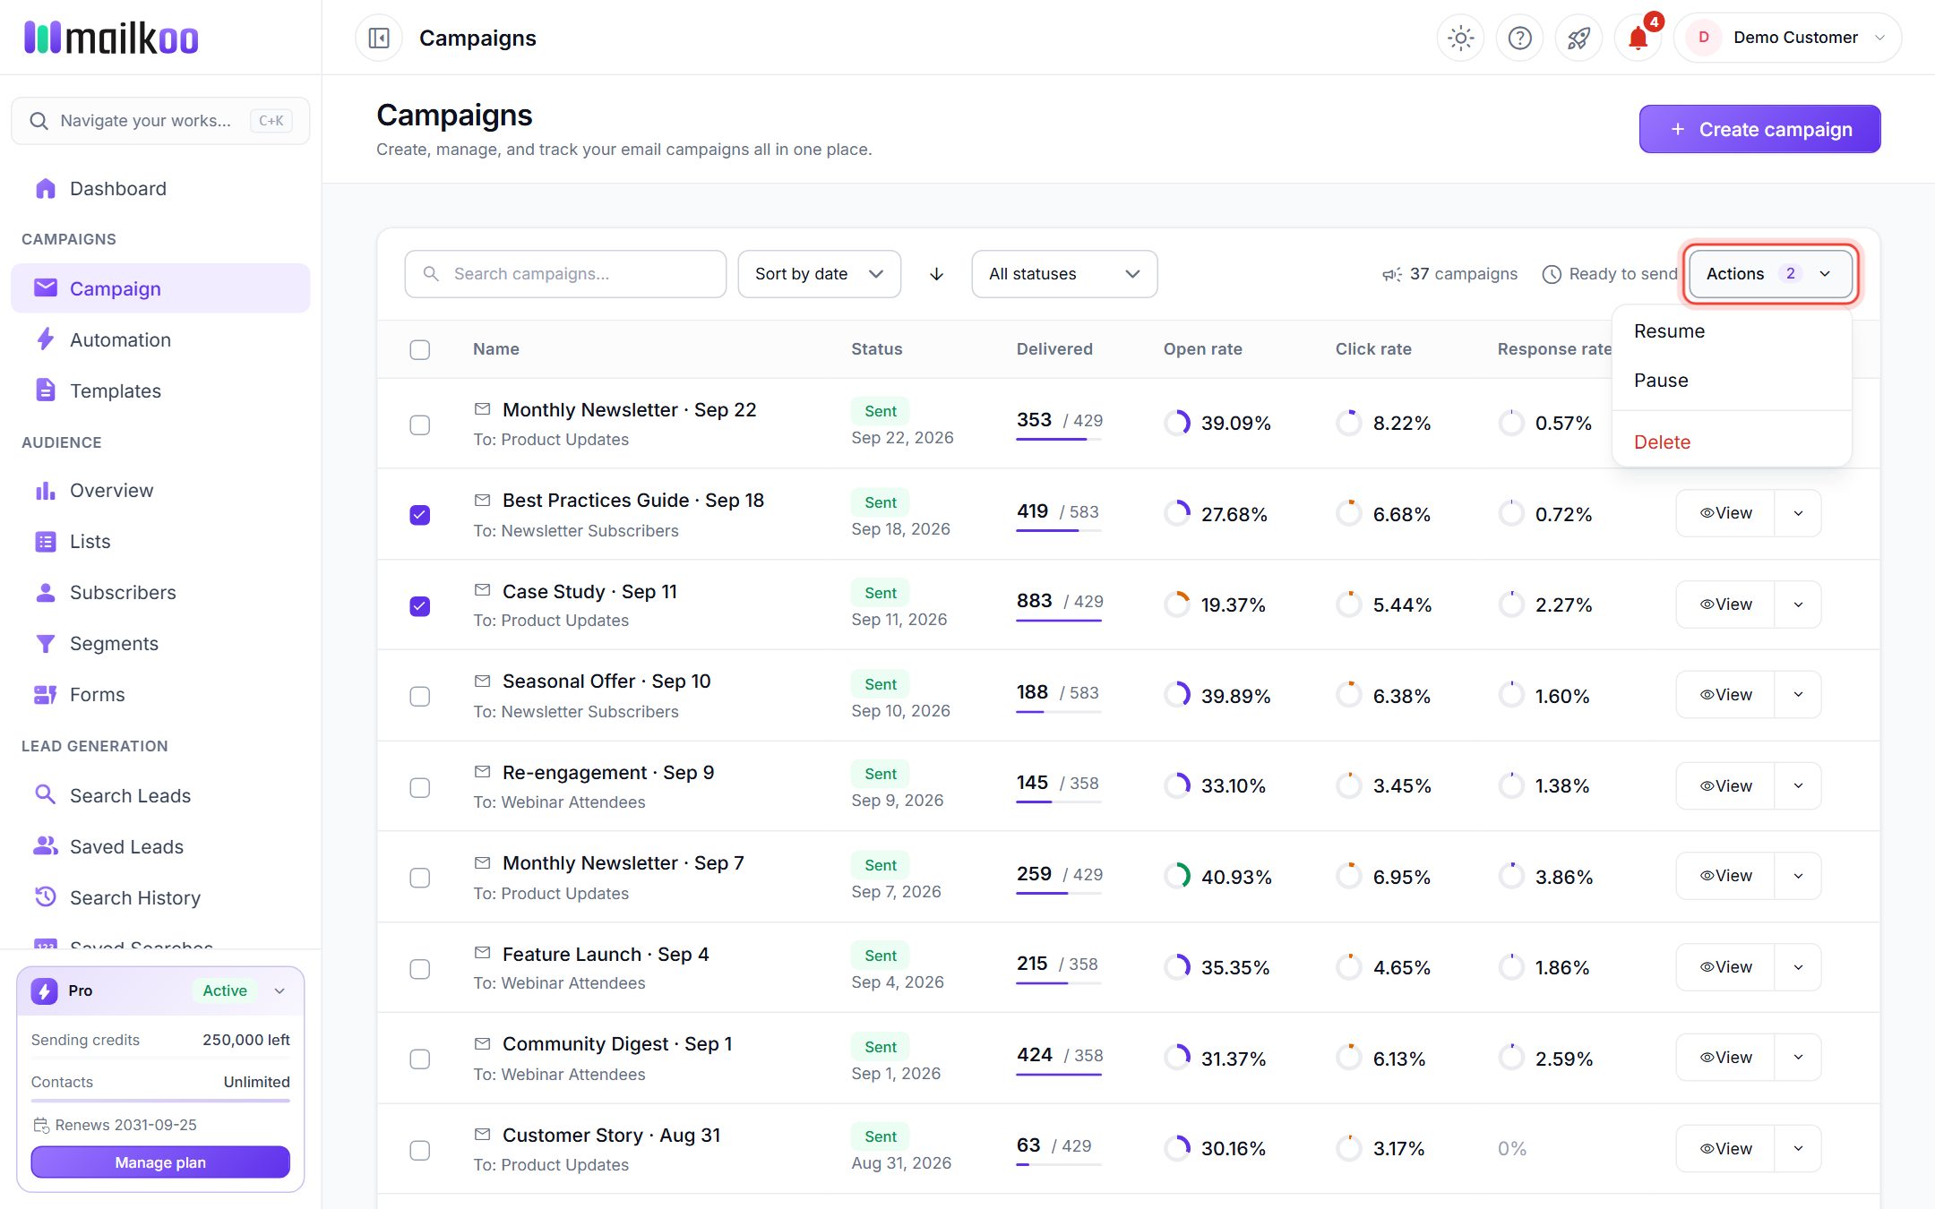1935x1209 pixels.
Task: Open Automation lightning bolt item
Action: [x=160, y=340]
